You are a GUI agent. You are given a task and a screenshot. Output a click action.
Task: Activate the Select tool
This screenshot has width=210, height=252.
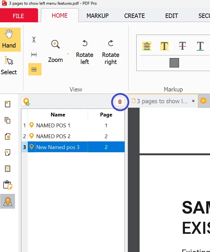click(x=9, y=66)
